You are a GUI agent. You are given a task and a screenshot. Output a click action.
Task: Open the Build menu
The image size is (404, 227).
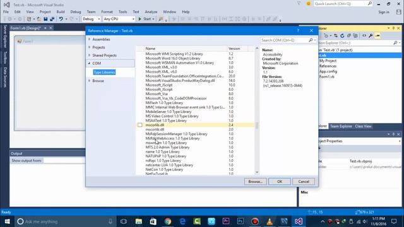[61, 12]
